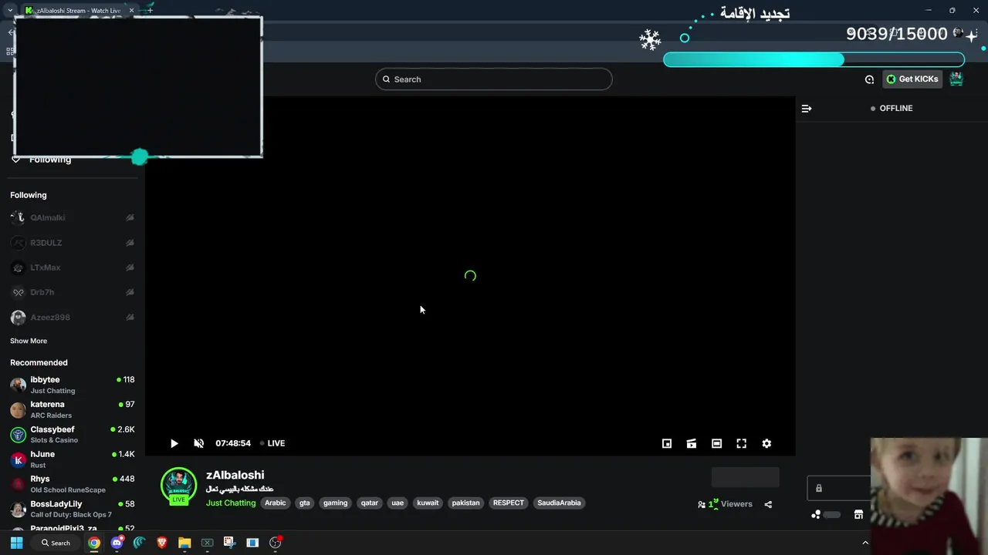988x555 pixels.
Task: Select the pakistan tag
Action: click(x=465, y=503)
